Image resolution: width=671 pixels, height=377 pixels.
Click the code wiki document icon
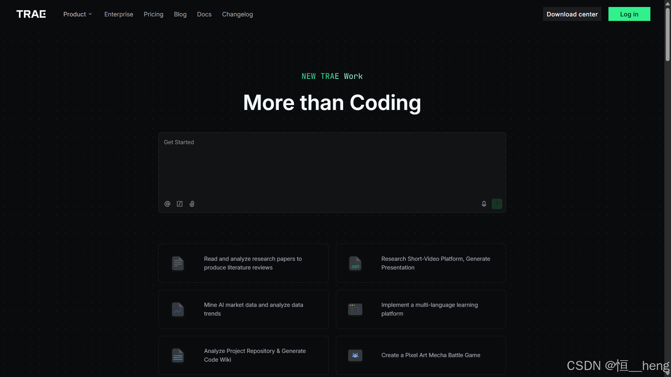tap(178, 355)
